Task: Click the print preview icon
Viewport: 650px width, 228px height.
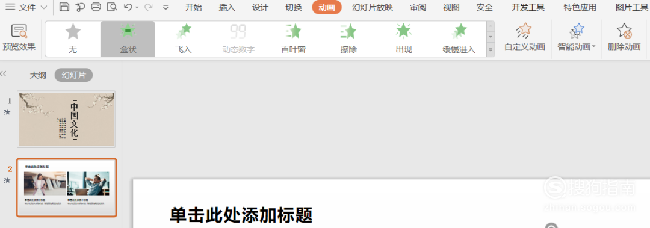Action: click(x=112, y=7)
